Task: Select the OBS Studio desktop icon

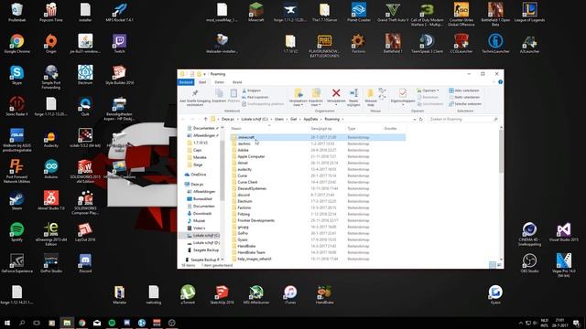Action: [529, 263]
